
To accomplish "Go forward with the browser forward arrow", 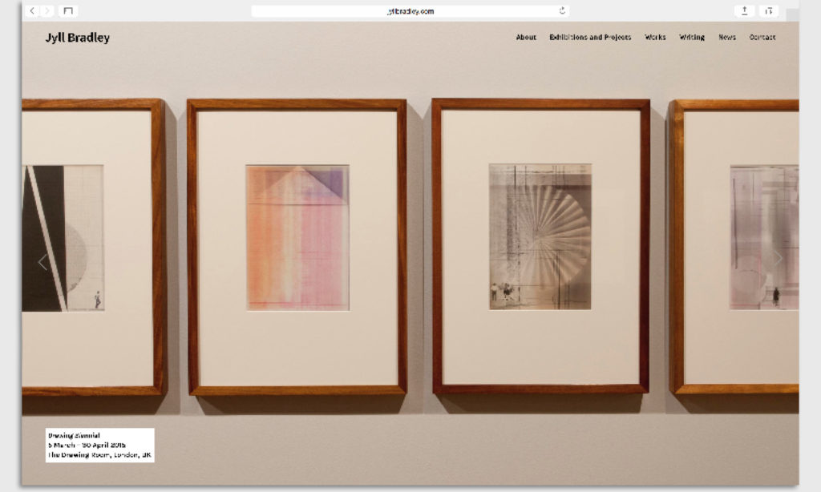I will click(x=47, y=11).
